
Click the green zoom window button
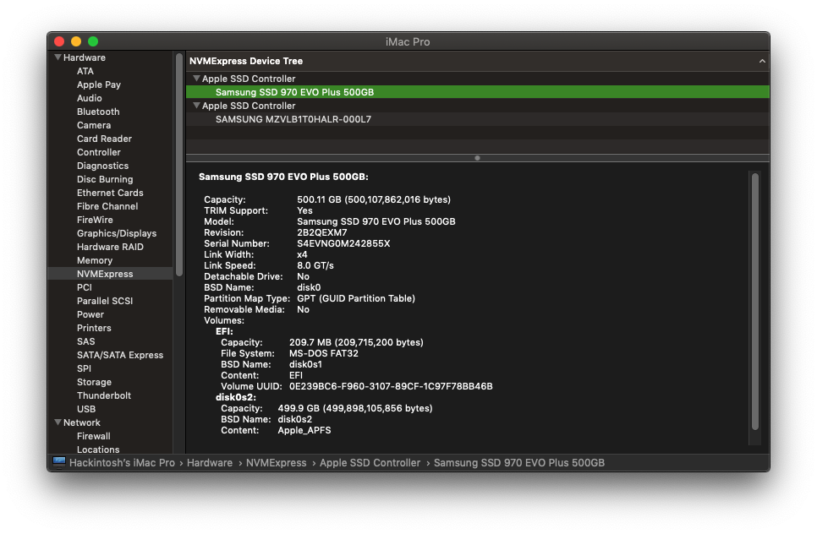click(93, 41)
